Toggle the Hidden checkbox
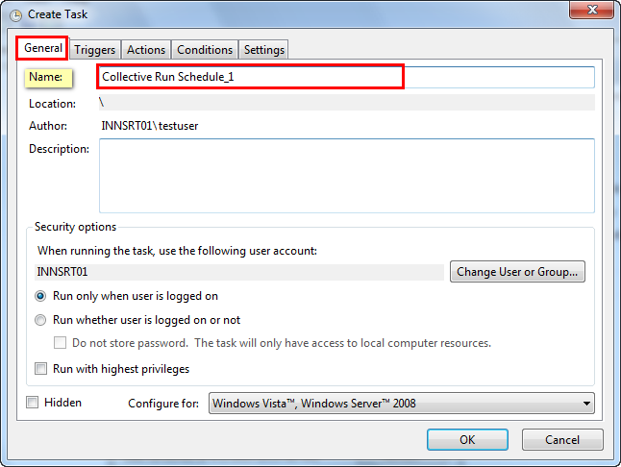 [33, 403]
